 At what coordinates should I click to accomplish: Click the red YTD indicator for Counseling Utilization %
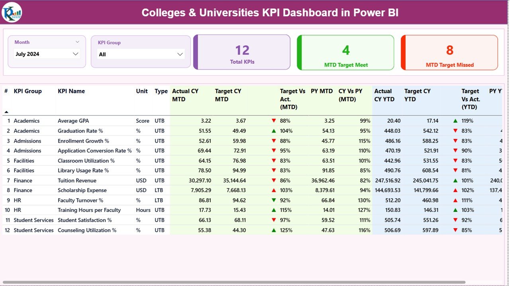(x=455, y=230)
